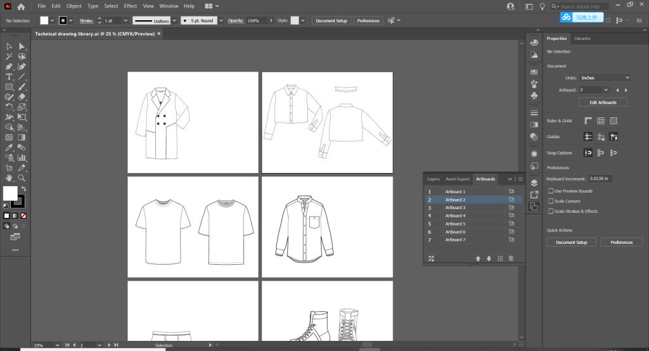Select the Eyedropper tool

(9, 147)
